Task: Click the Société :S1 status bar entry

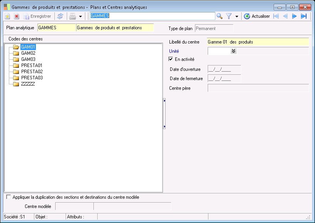Action: pyautogui.click(x=19, y=217)
